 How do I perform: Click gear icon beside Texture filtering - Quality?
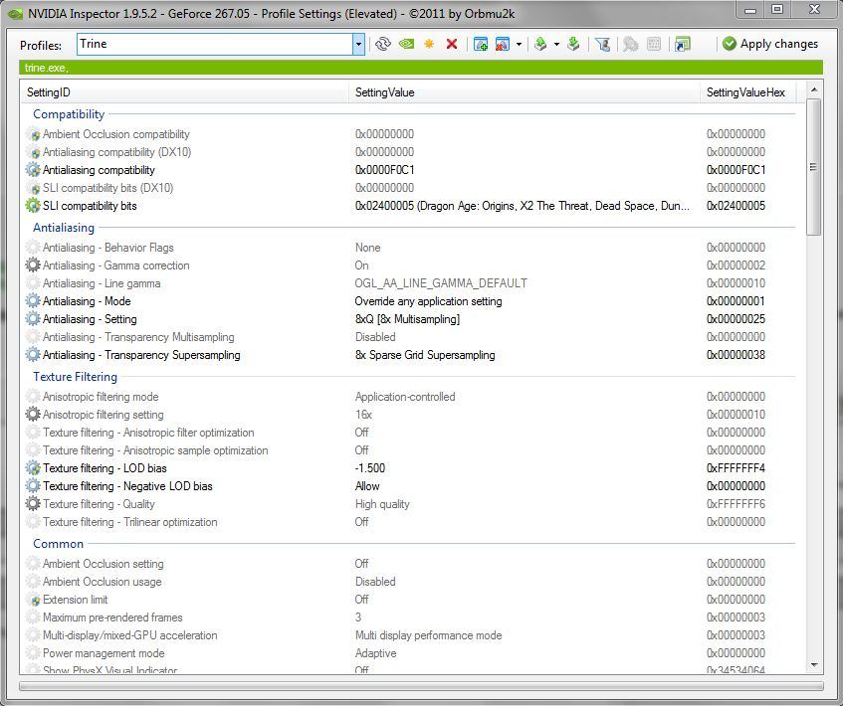tap(33, 504)
